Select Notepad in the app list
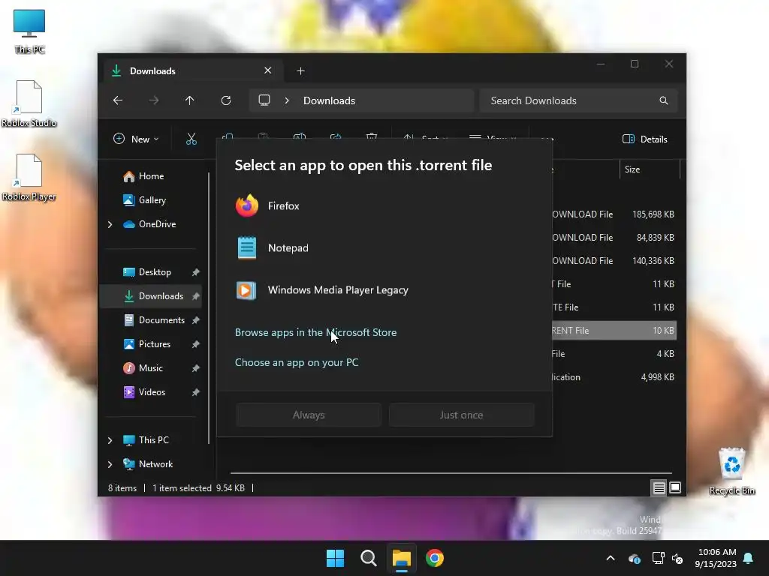The image size is (769, 576). tap(384, 247)
